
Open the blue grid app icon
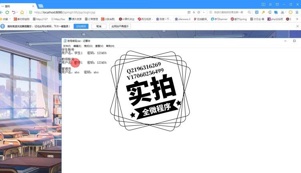pos(257,12)
